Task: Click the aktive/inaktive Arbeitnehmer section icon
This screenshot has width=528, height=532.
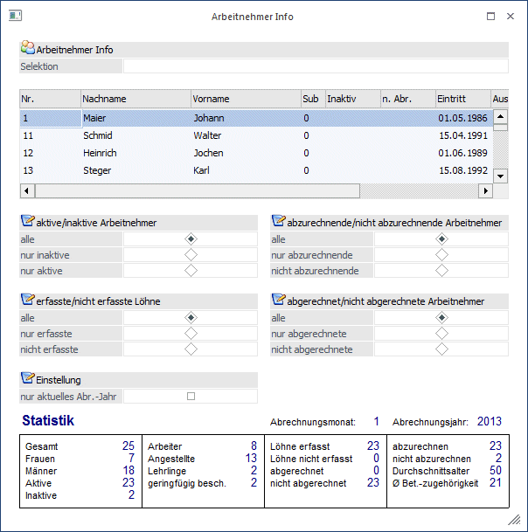Action: (x=27, y=222)
